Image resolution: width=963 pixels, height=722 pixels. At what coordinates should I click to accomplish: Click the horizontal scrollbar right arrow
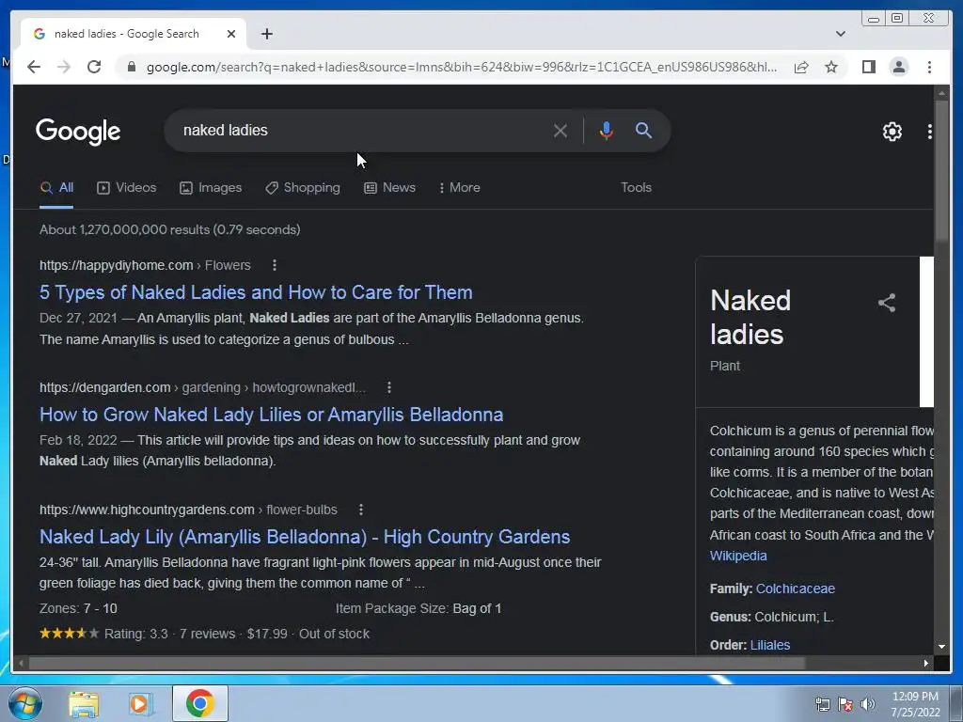point(926,663)
